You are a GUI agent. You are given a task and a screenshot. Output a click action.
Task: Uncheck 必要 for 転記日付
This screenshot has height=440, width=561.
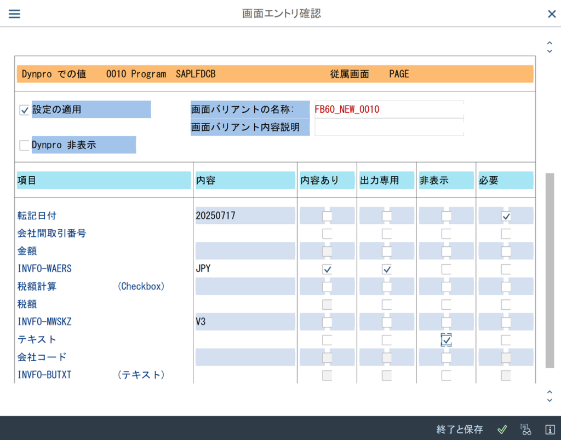(506, 216)
